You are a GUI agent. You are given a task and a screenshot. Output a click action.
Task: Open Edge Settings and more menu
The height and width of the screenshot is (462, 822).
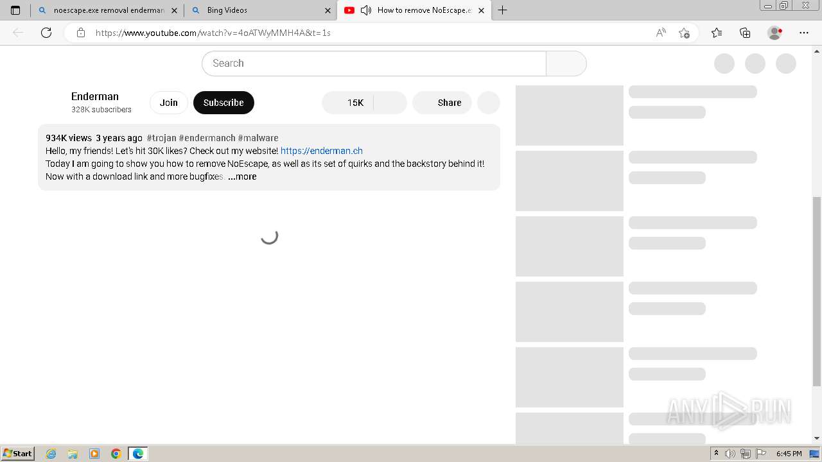coord(804,33)
